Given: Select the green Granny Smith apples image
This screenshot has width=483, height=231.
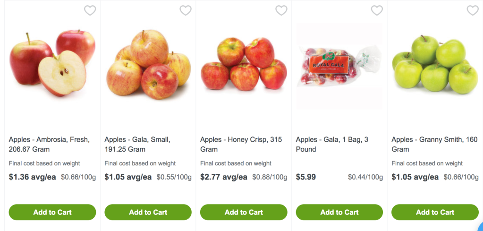Looking at the screenshot, I should point(435,65).
